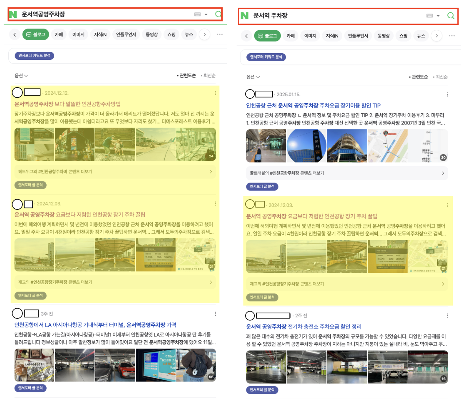Open virtual keyboard icon in left search bar
463x403 pixels.
[198, 15]
